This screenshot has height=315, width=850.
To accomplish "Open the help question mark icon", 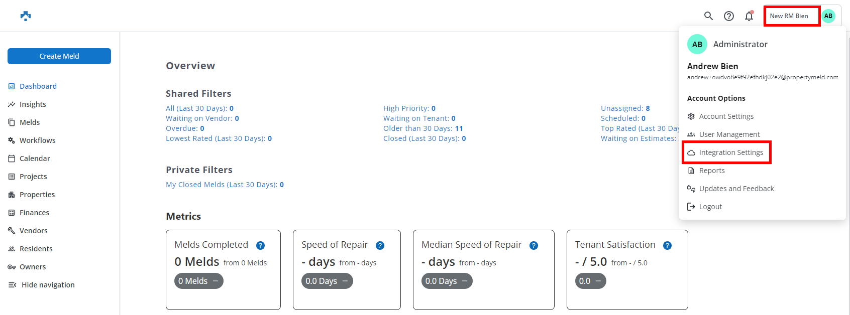I will tap(729, 16).
